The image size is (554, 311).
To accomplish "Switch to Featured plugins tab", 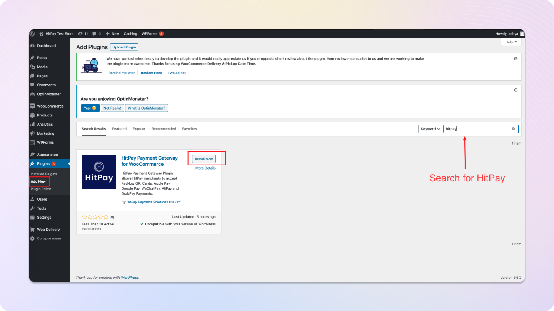I will (119, 129).
